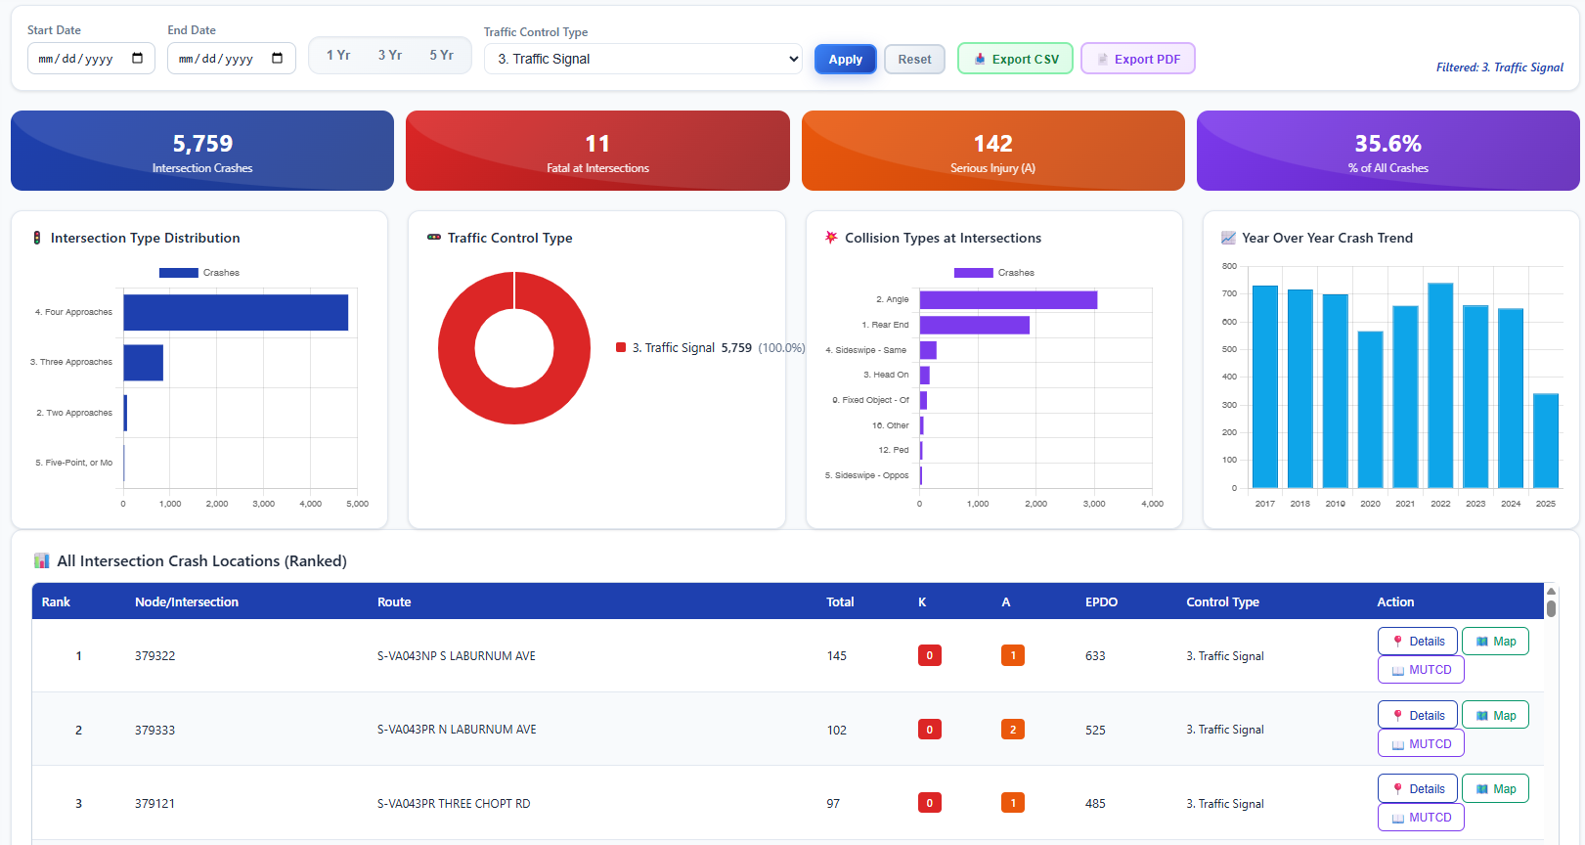Open MUTCD for node 379333

(x=1421, y=744)
